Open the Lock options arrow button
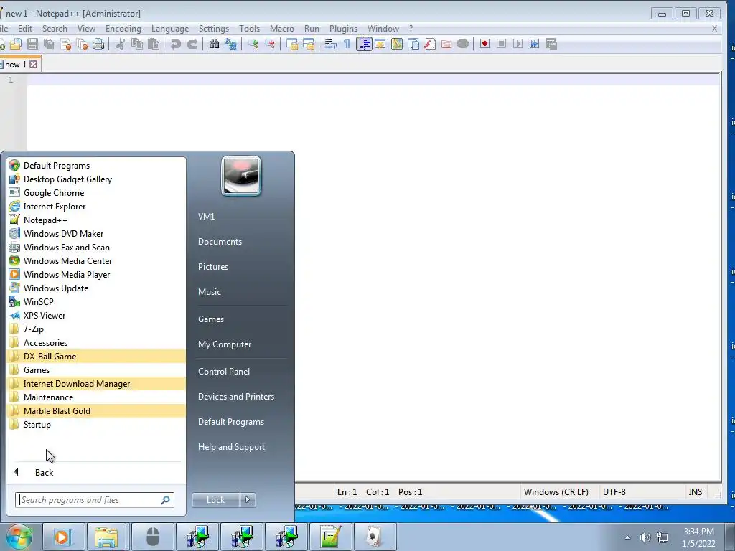 (248, 500)
